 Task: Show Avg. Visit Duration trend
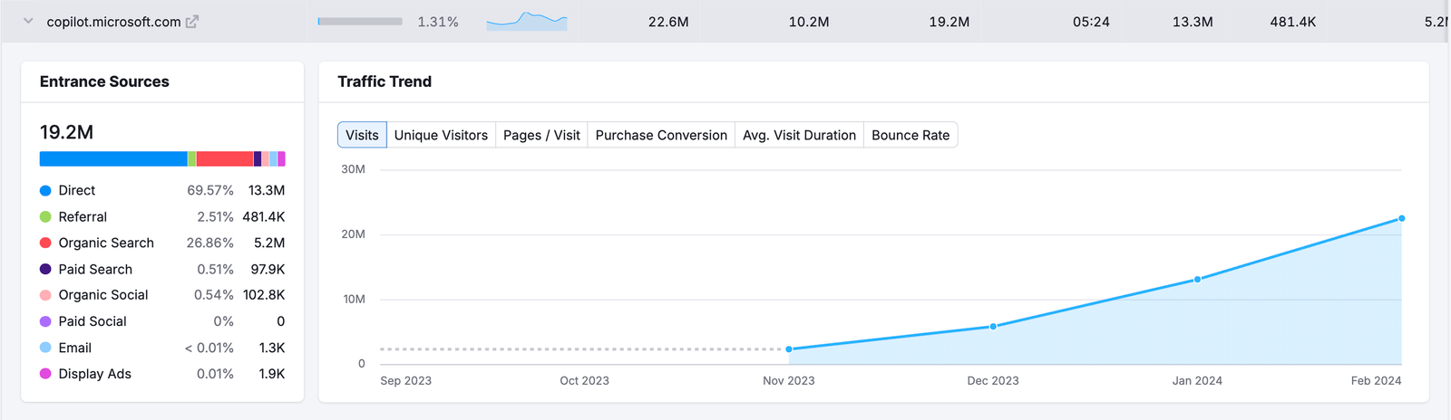coord(799,135)
